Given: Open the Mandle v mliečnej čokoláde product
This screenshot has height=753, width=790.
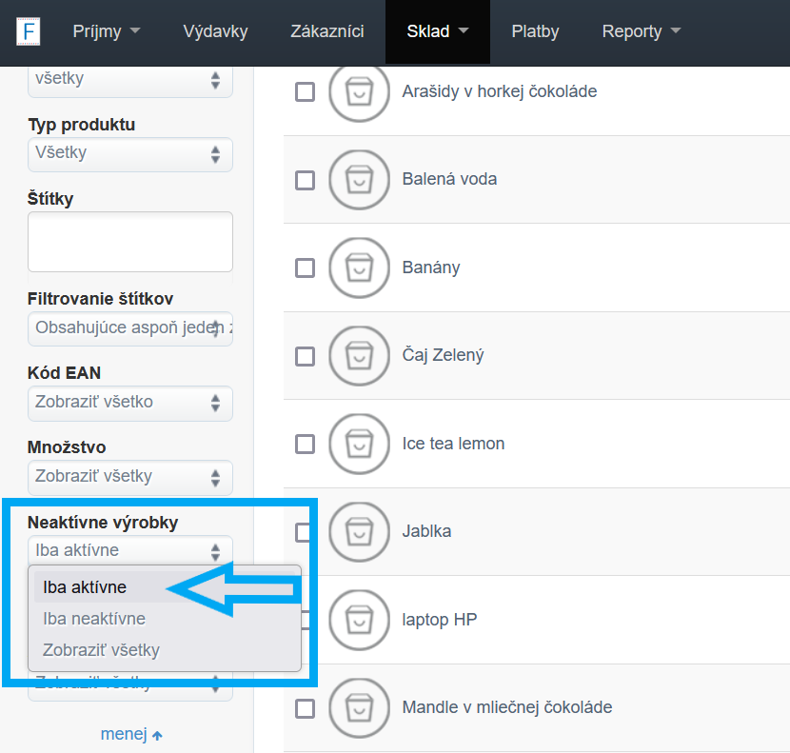Looking at the screenshot, I should (507, 707).
